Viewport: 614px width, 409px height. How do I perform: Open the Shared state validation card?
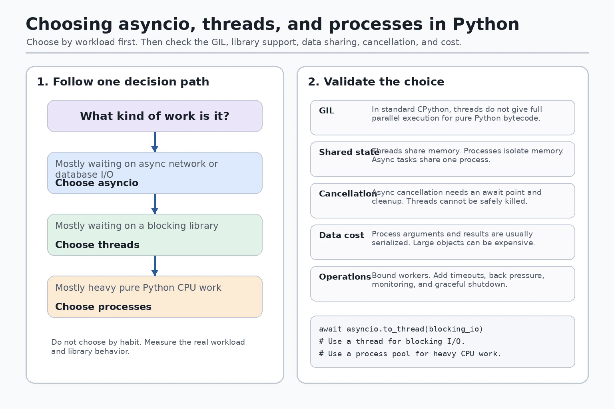[443, 159]
